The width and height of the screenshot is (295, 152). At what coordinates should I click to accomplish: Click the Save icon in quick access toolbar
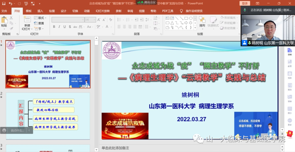[x=4, y=4]
